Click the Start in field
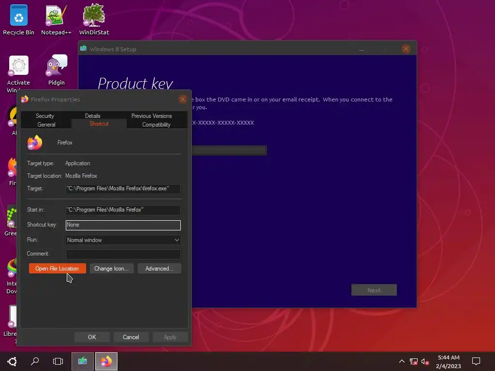Screen dimensions: 495x371 [123, 210]
